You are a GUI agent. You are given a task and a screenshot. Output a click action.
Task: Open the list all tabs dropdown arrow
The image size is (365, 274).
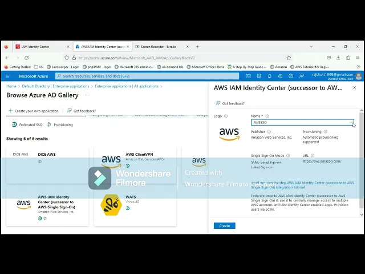point(311,47)
